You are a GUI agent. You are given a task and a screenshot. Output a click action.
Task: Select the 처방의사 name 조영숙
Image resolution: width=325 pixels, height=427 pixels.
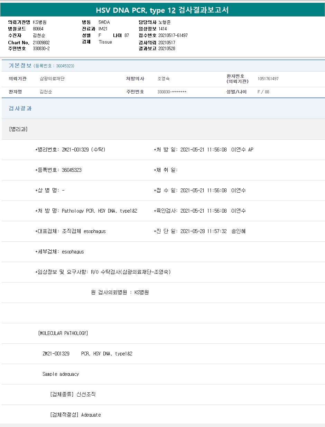pyautogui.click(x=164, y=78)
